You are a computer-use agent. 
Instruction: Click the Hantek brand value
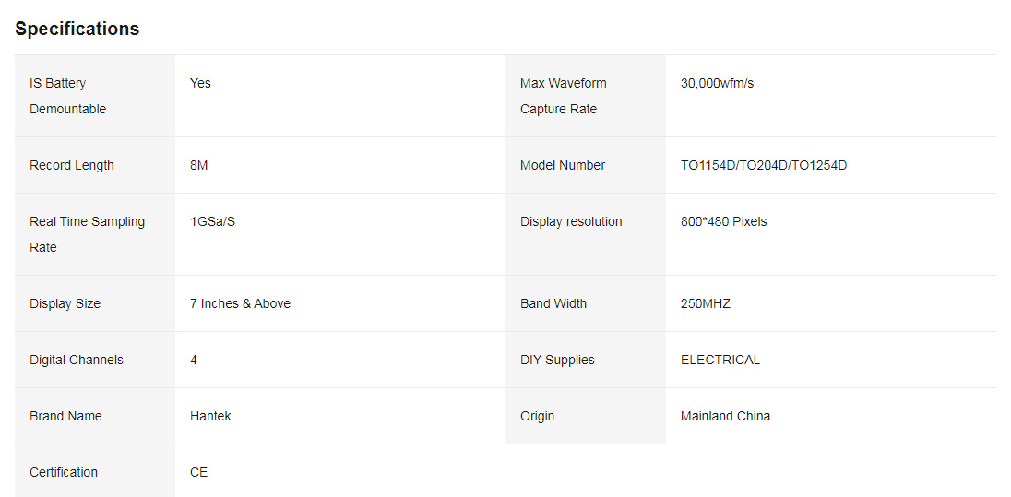[x=210, y=416]
